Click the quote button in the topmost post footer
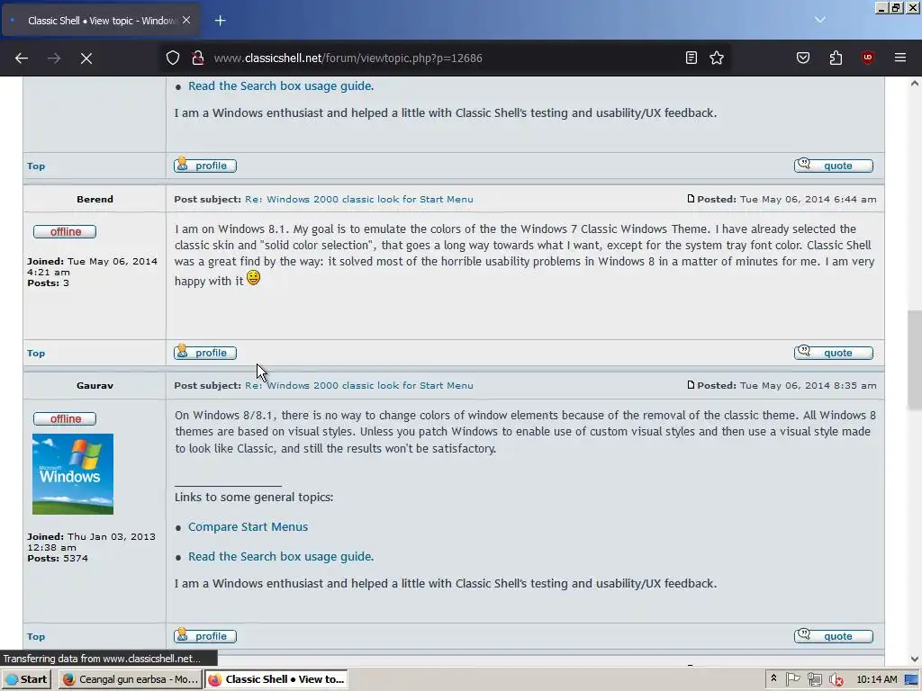This screenshot has width=922, height=691. coord(834,166)
